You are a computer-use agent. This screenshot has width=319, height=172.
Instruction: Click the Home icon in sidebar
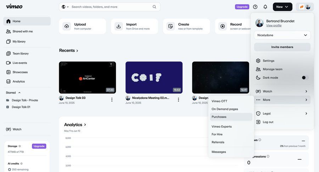click(9, 21)
